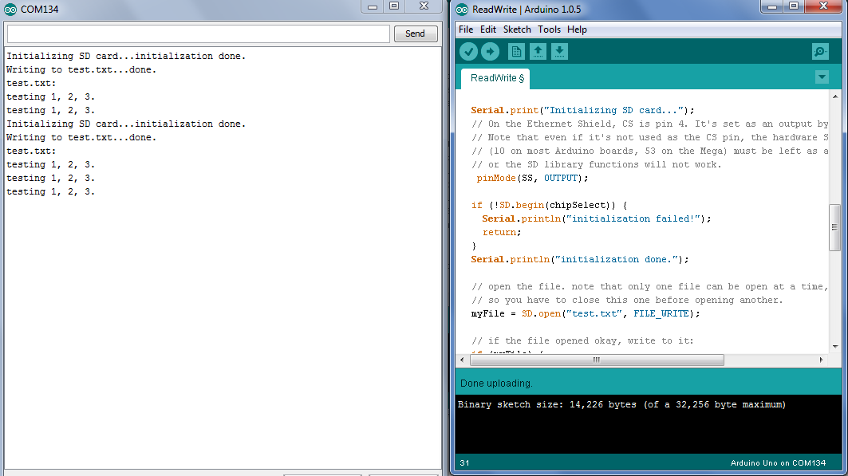Click the 'On the Ethernet Shield' comment line

[649, 124]
